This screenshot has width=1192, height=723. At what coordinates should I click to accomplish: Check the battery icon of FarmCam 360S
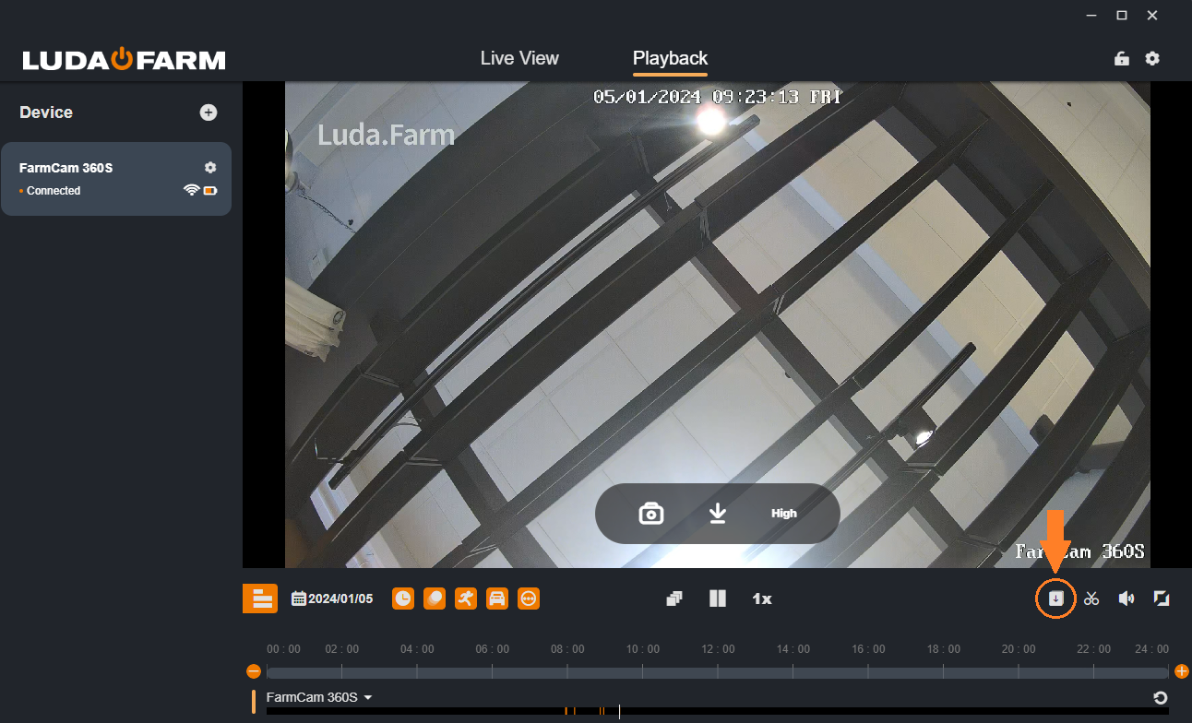210,190
